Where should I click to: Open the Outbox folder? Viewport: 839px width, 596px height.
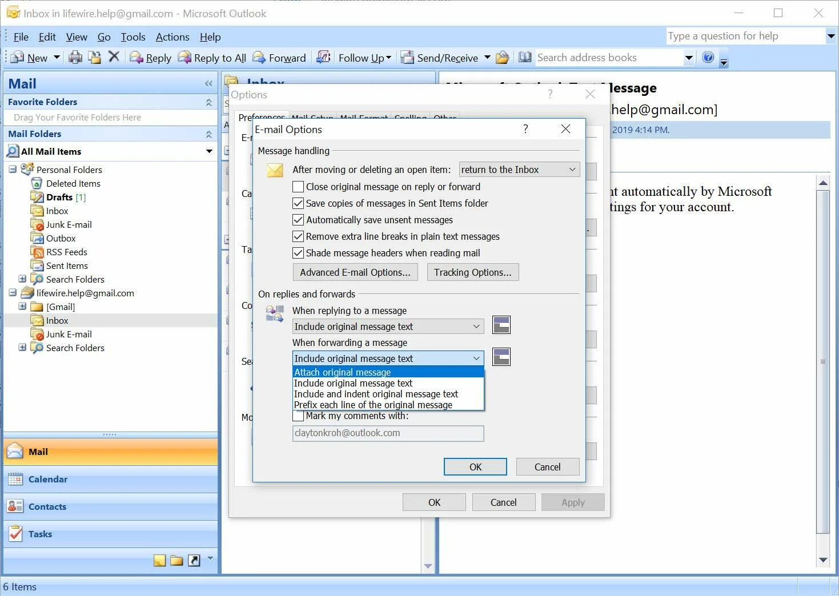pyautogui.click(x=61, y=238)
